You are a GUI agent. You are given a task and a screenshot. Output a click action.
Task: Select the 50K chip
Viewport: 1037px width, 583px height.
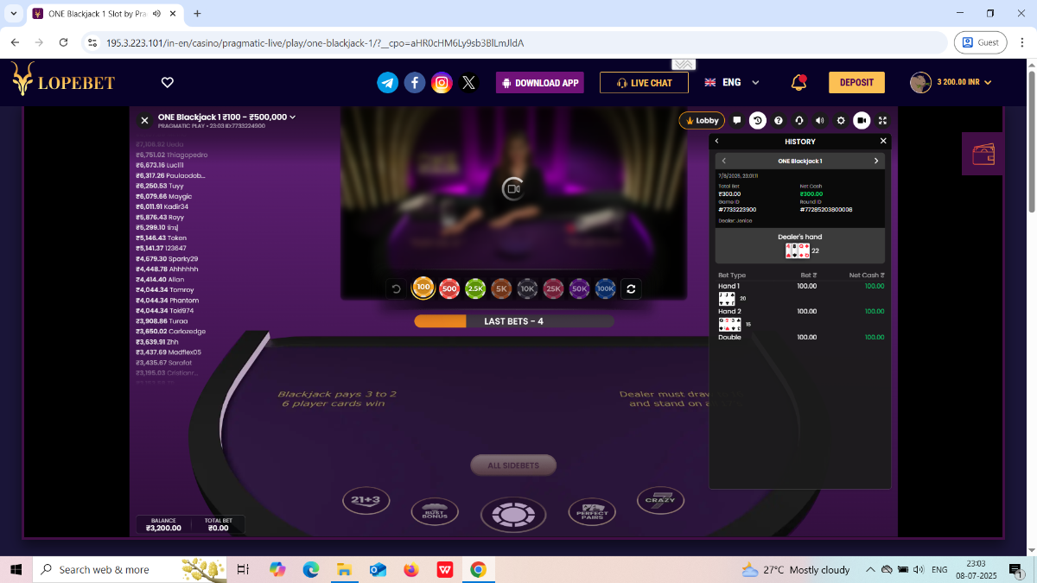tap(579, 289)
